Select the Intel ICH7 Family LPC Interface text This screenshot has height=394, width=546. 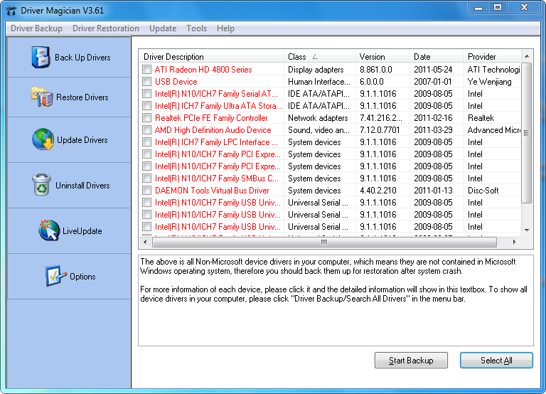click(216, 142)
